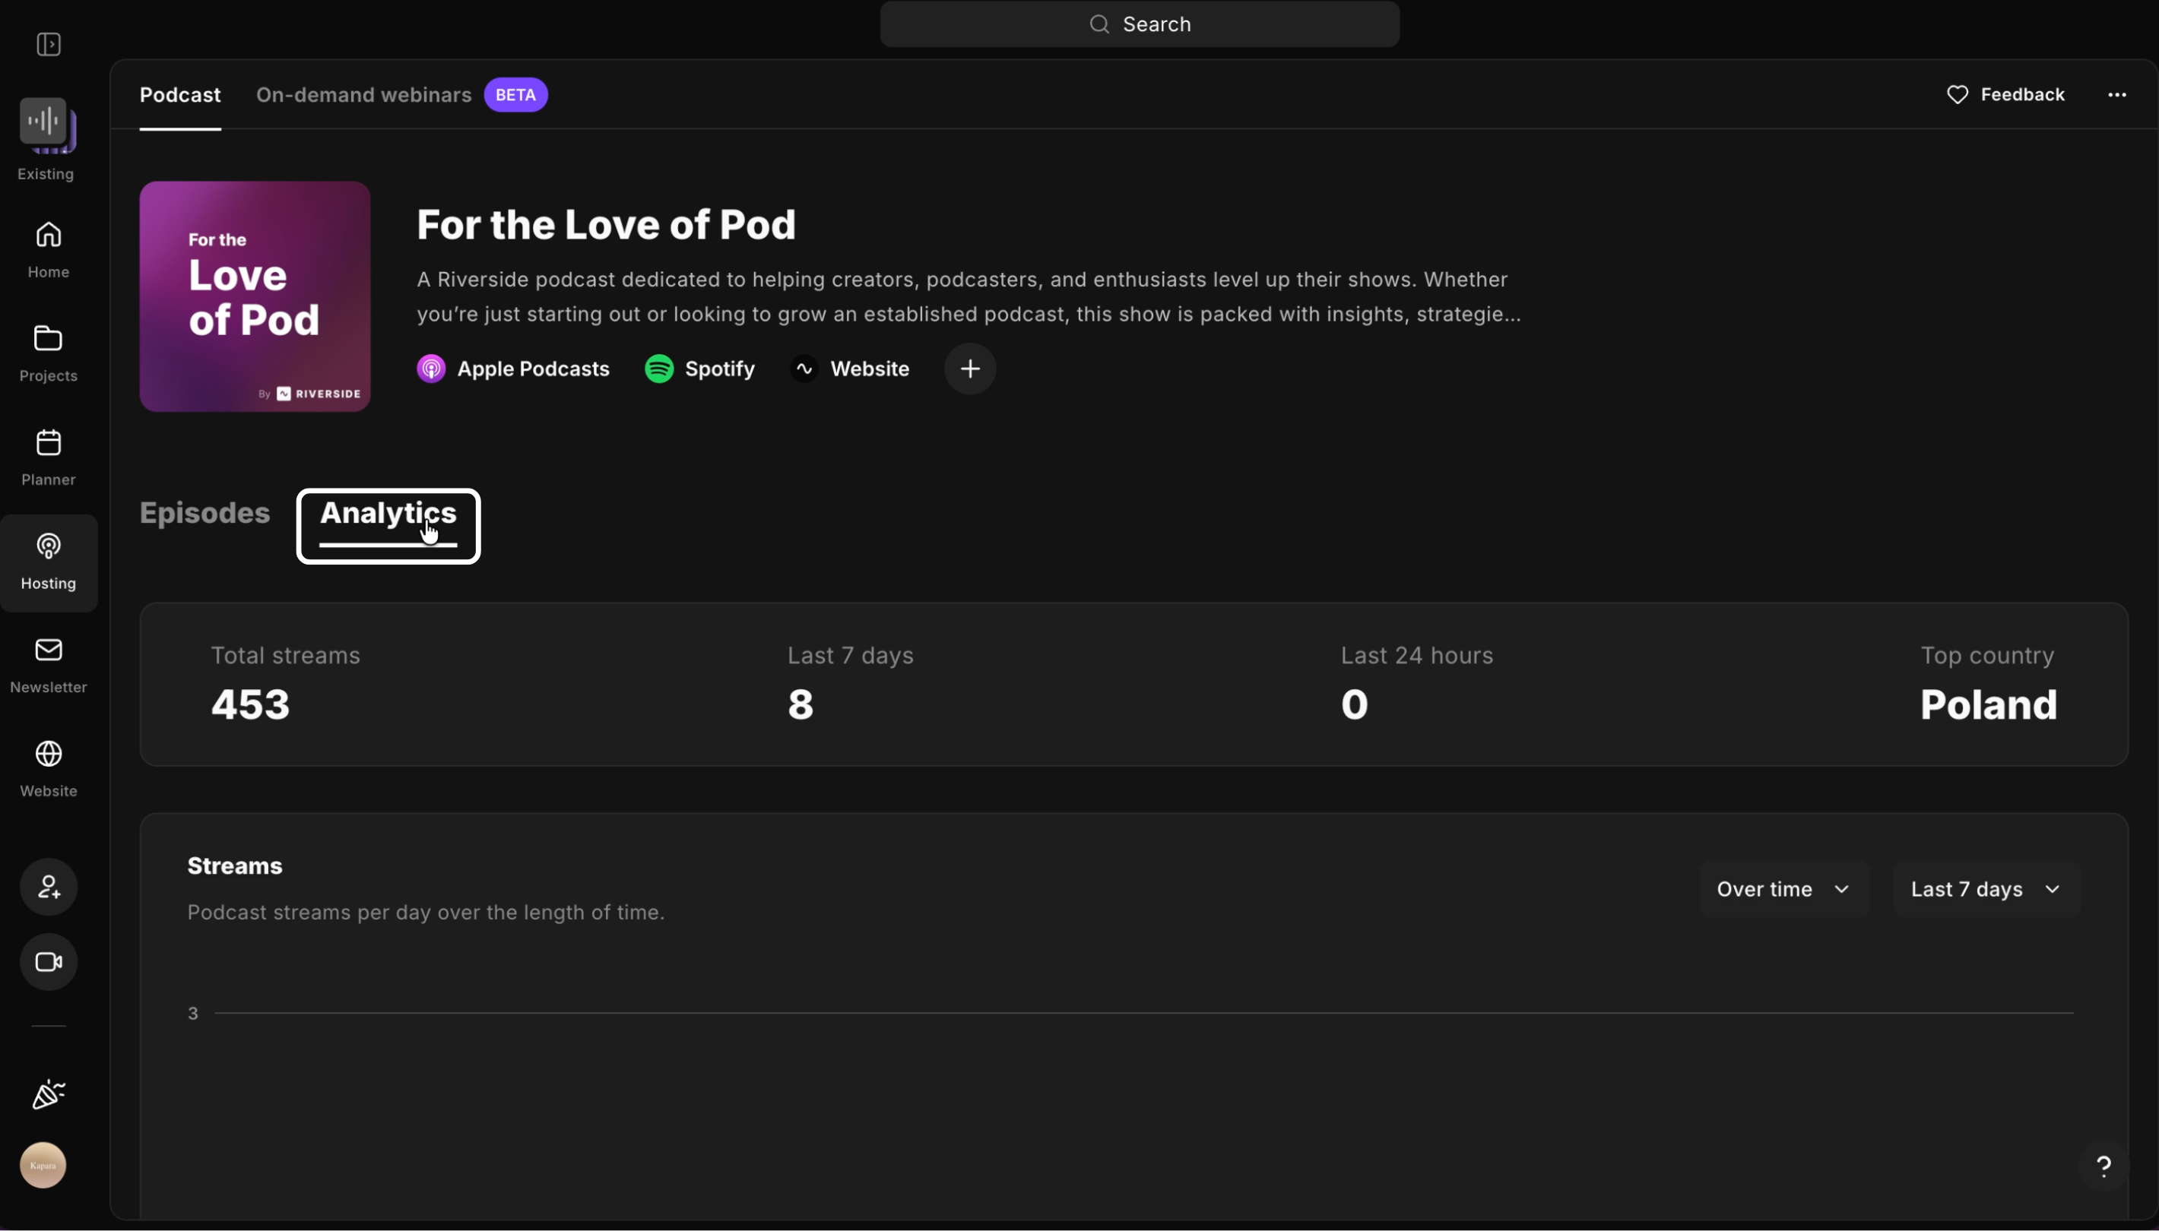Open the Kapara user avatar
Viewport: 2159px width, 1231px height.
pyautogui.click(x=43, y=1165)
